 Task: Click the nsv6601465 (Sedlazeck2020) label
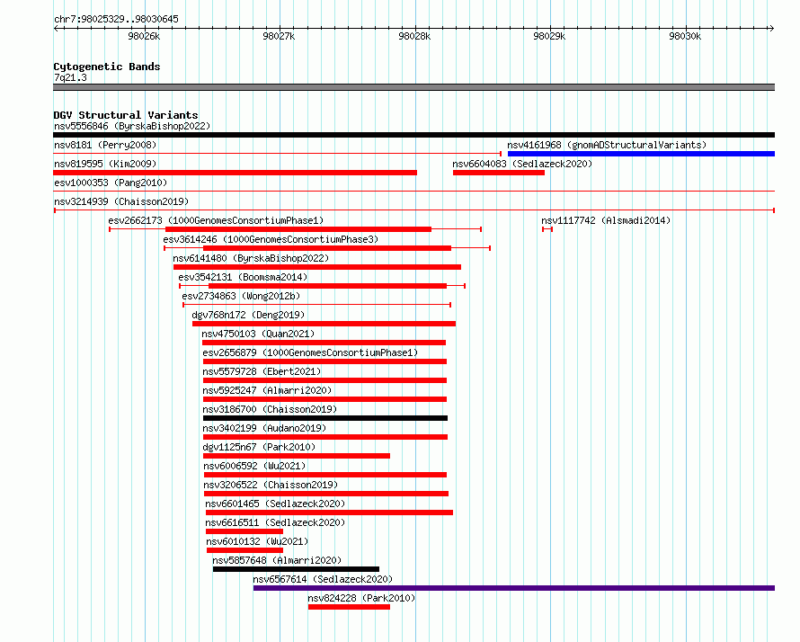click(x=275, y=504)
